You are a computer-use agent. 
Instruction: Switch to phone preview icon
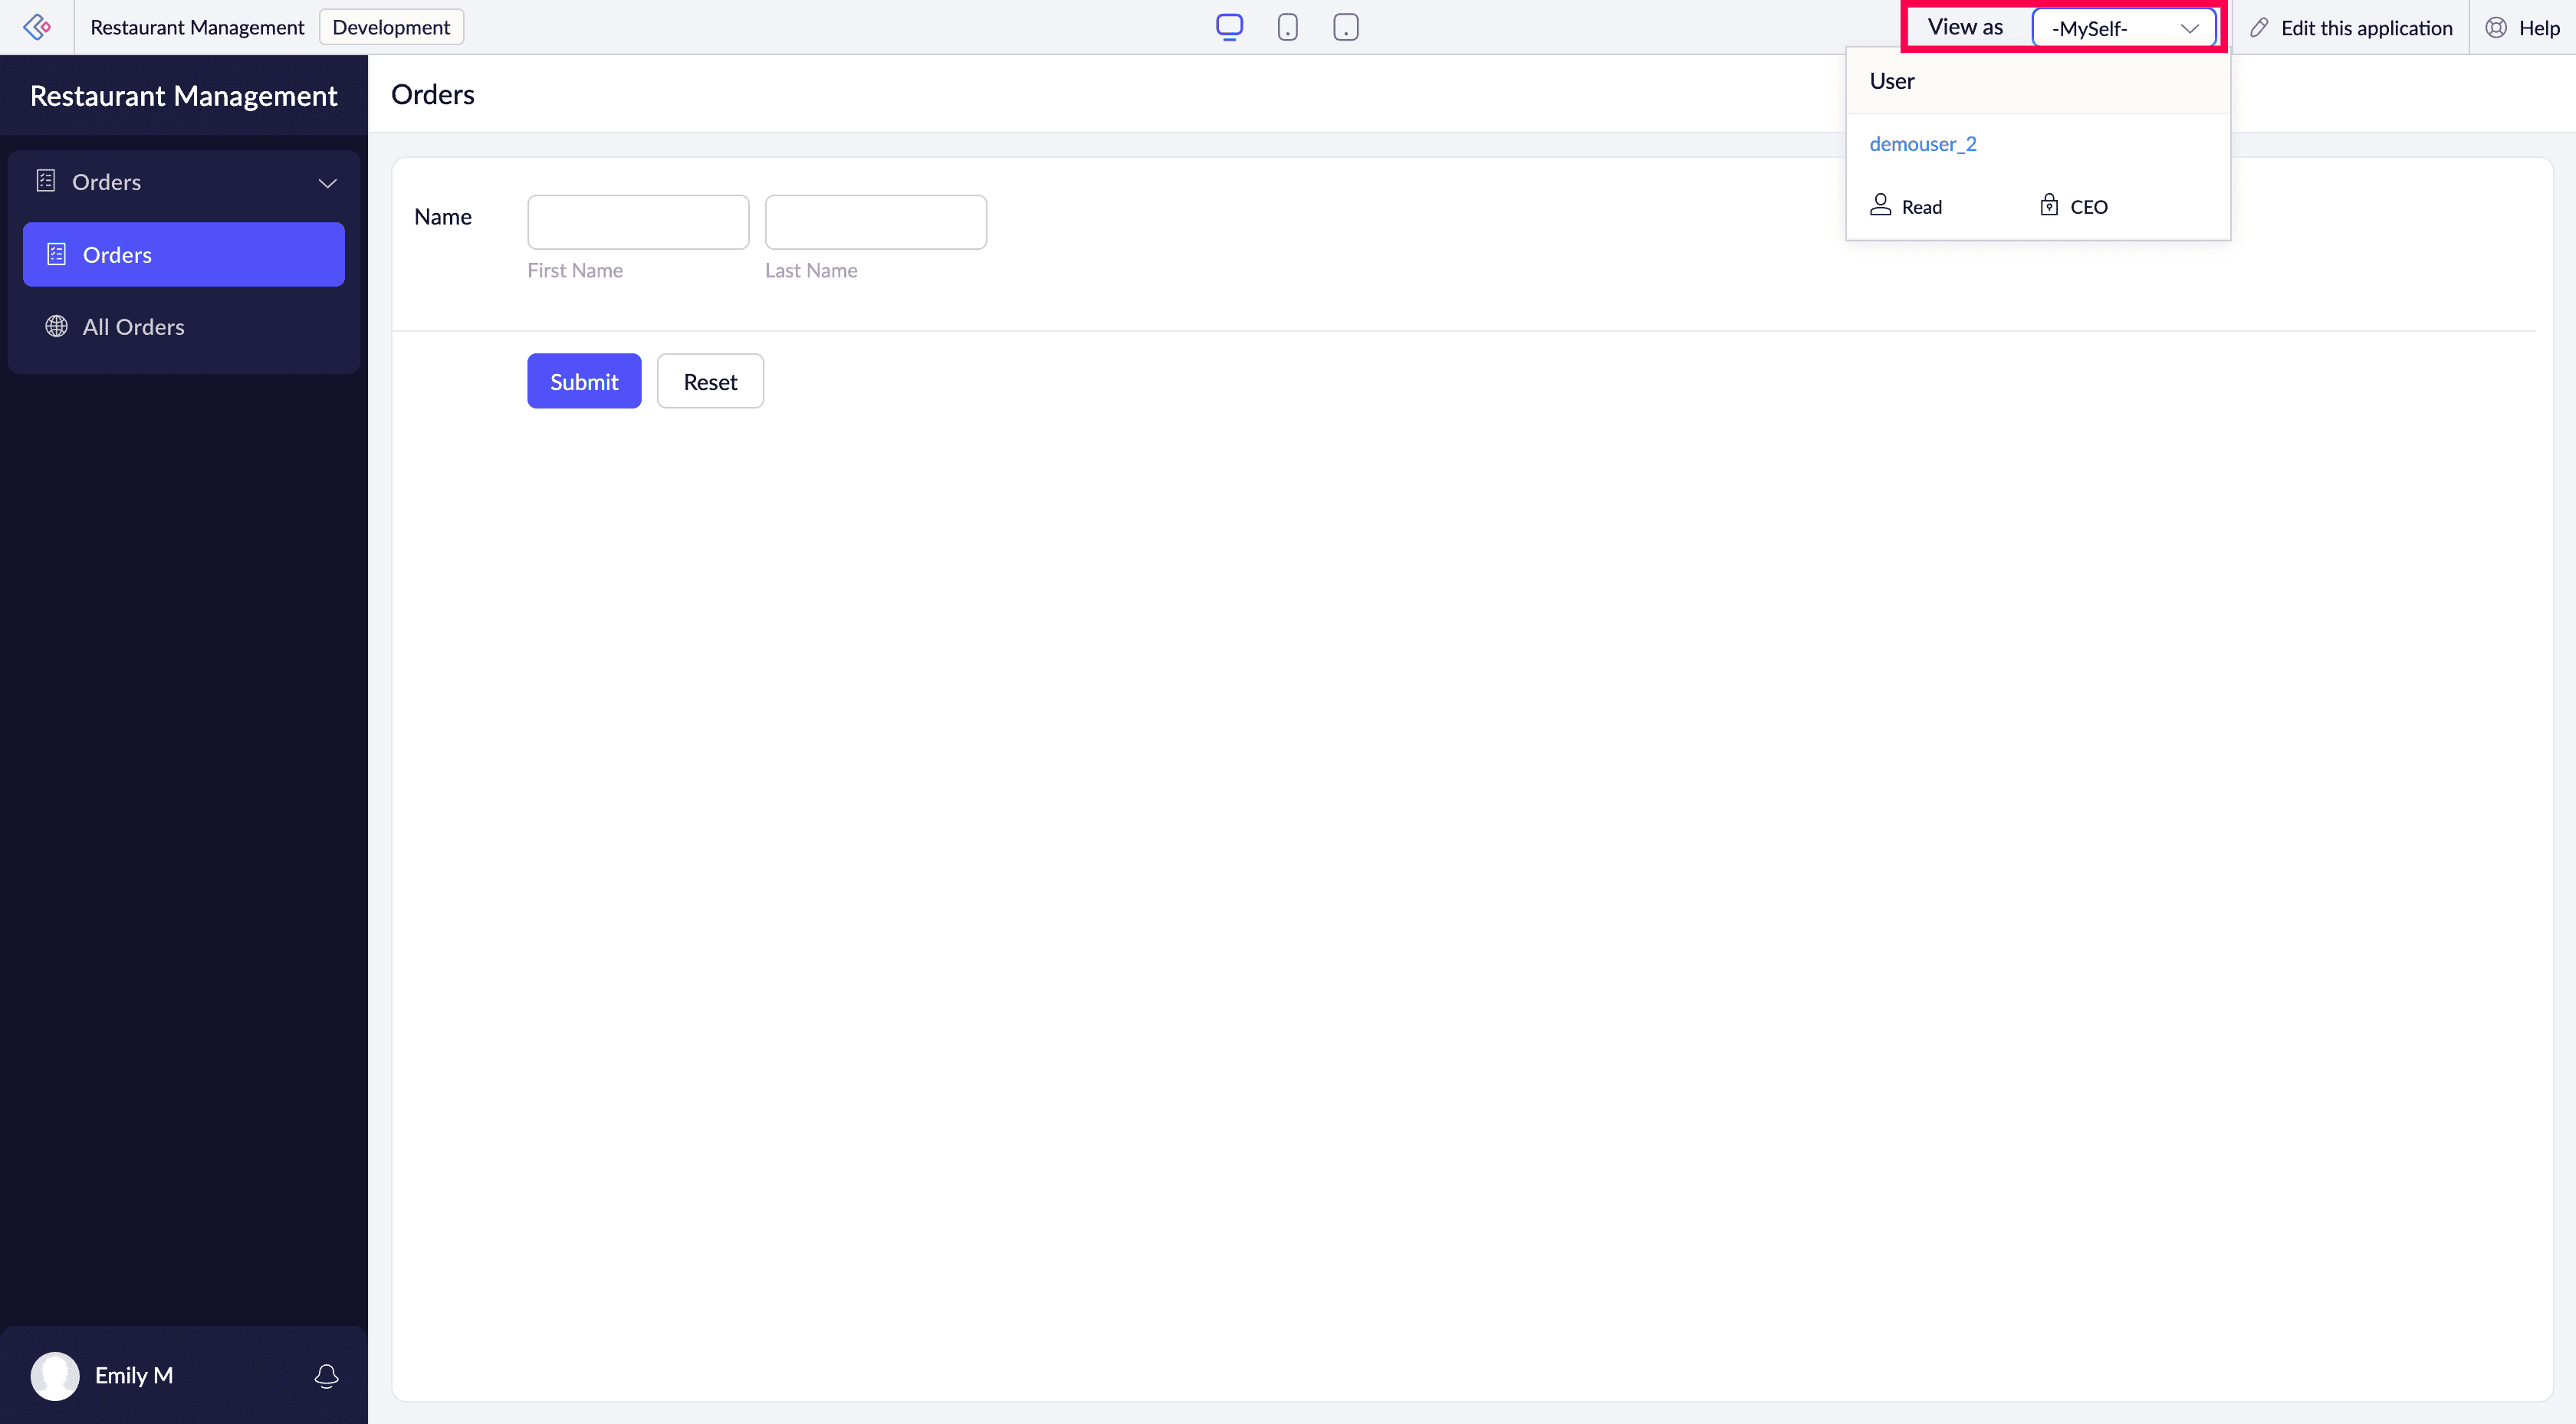click(1287, 27)
